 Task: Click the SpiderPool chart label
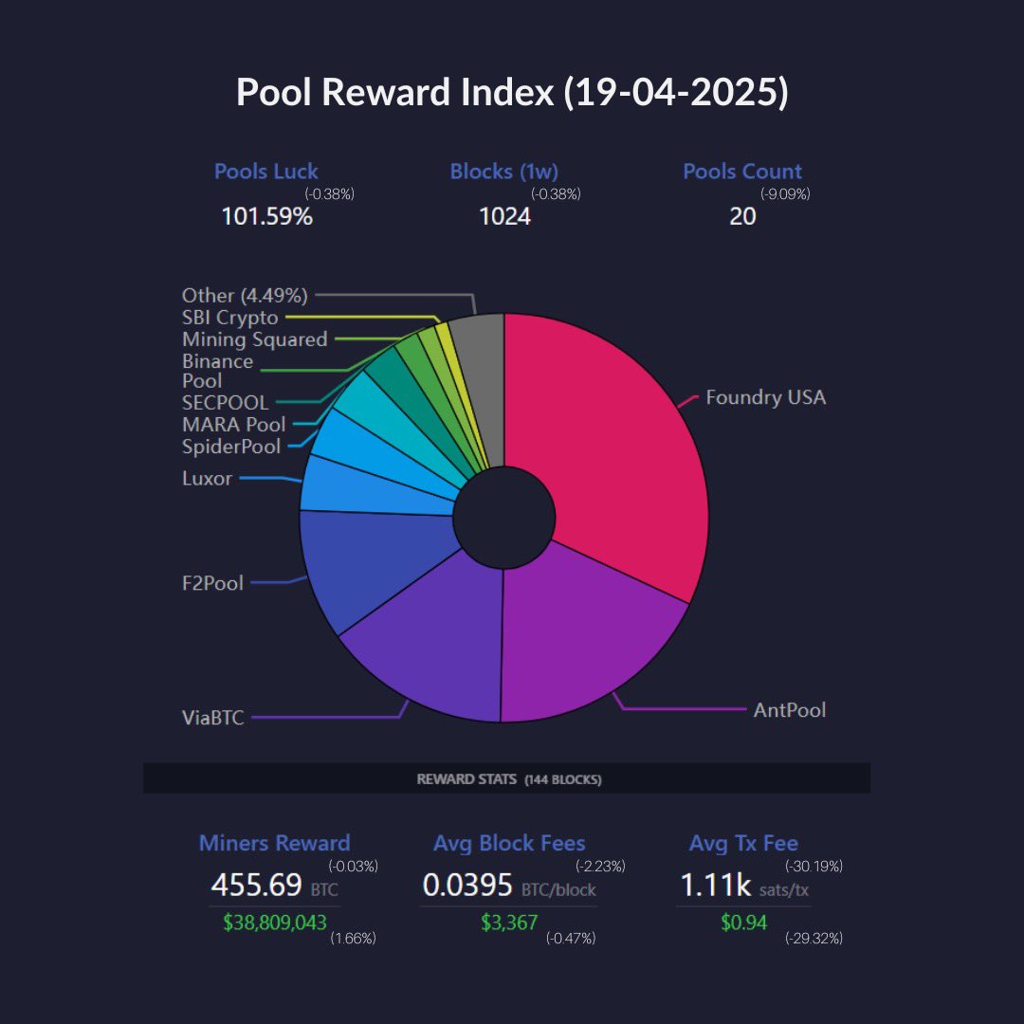click(x=231, y=447)
